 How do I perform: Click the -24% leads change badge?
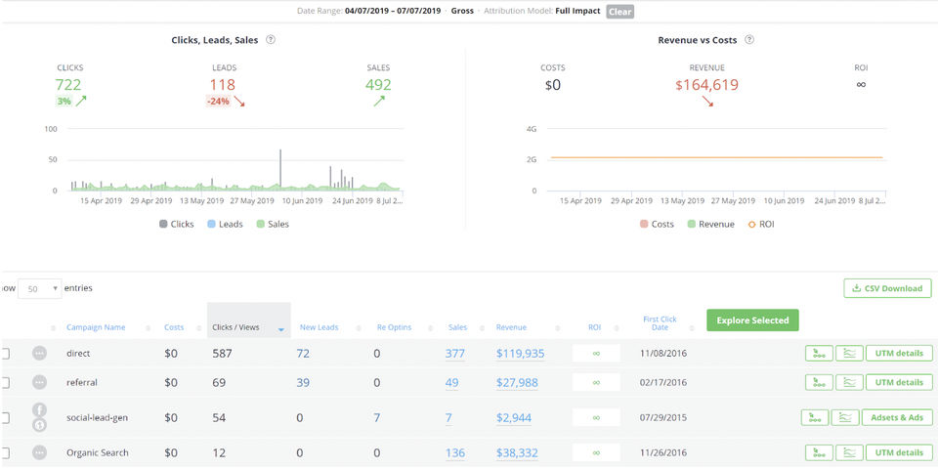coord(218,102)
